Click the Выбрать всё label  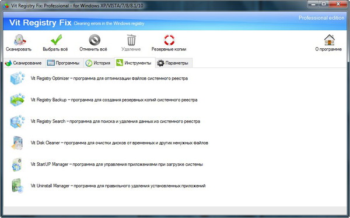click(55, 49)
